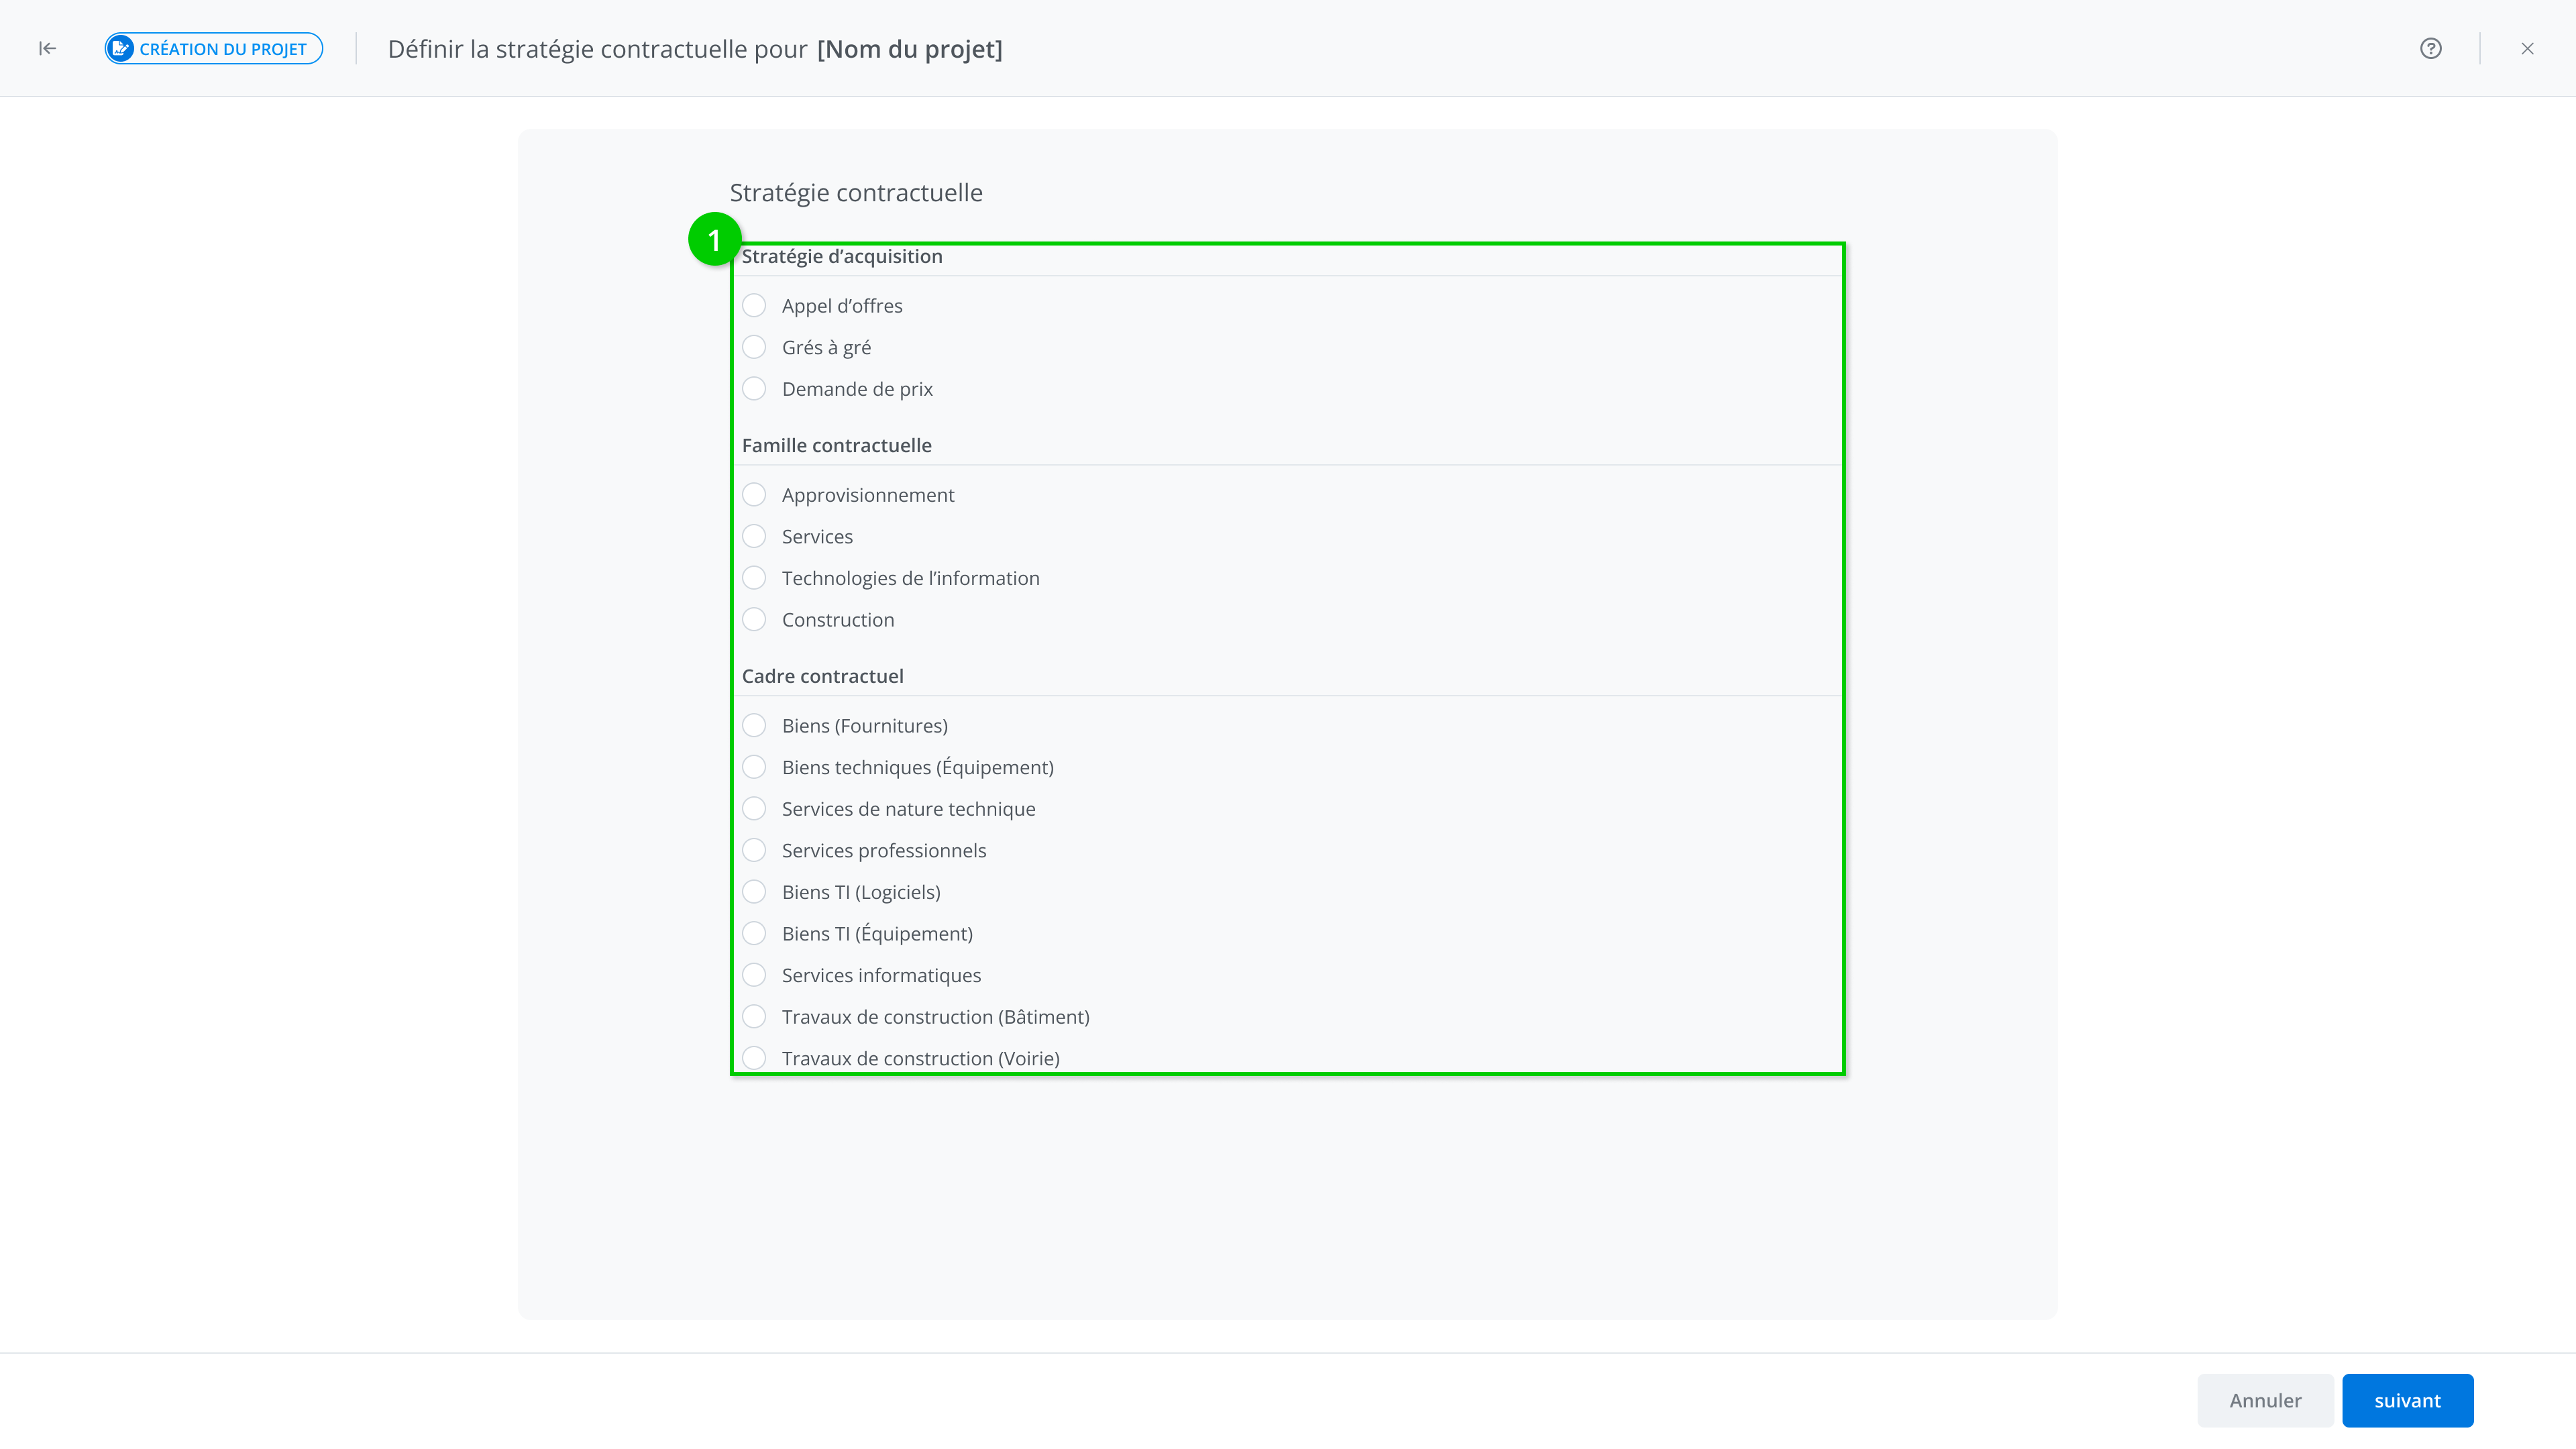Viewport: 2576px width, 1449px height.
Task: Choose Travaux de construction (Bâtiment)
Action: pos(754,1016)
